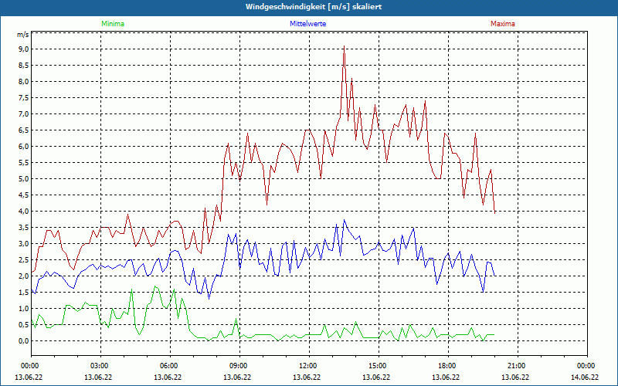Click the "7,5" y-axis value
The width and height of the screenshot is (618, 386).
[x=24, y=98]
